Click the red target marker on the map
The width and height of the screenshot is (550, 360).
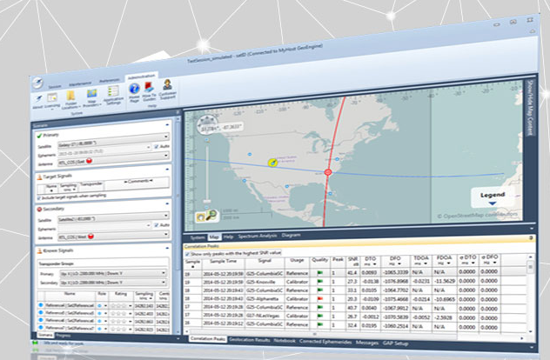coord(328,172)
